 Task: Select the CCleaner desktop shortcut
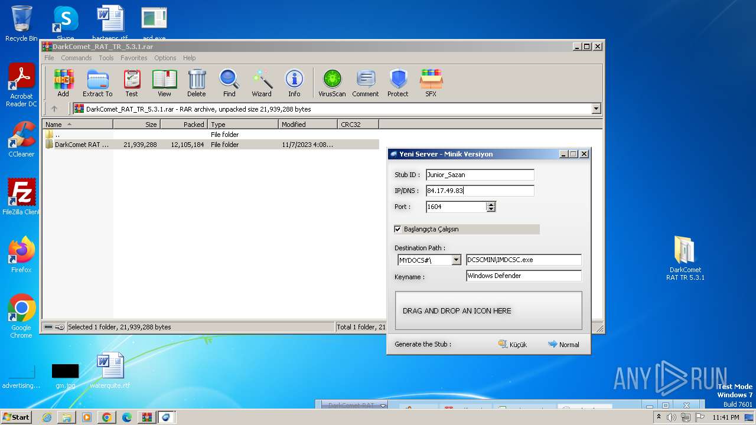point(21,139)
